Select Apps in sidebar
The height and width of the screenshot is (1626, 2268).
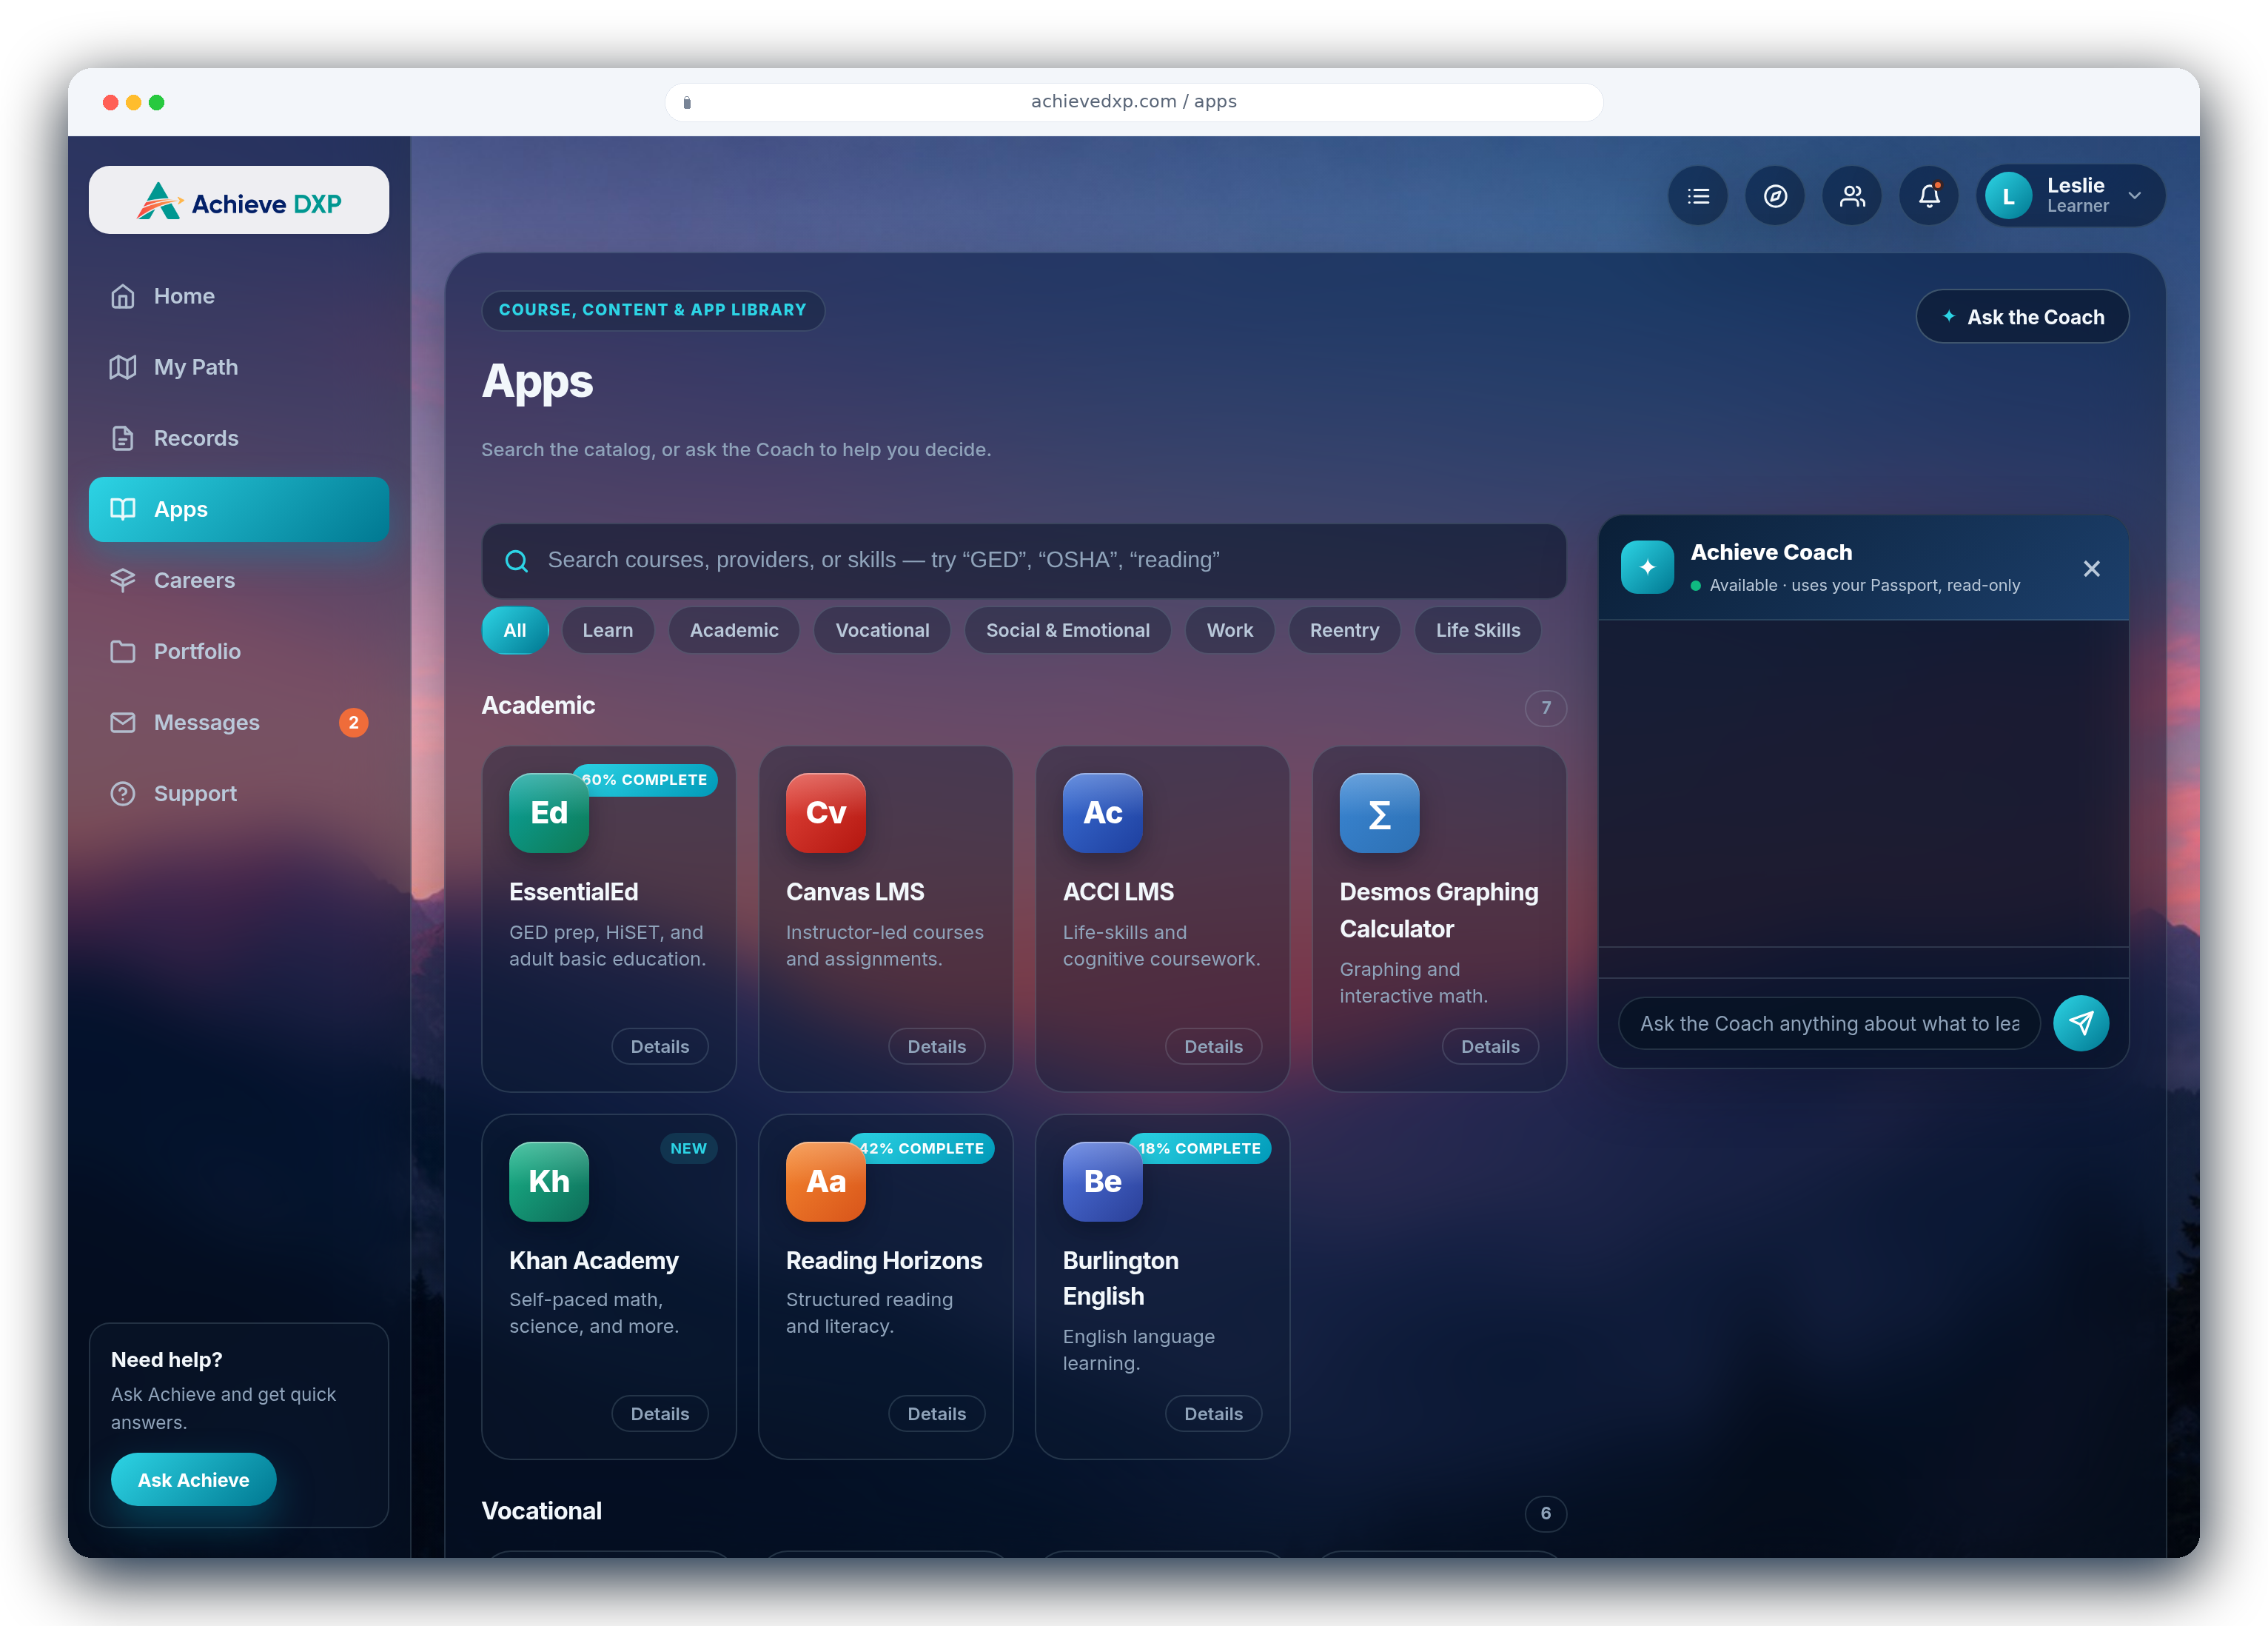pos(239,509)
